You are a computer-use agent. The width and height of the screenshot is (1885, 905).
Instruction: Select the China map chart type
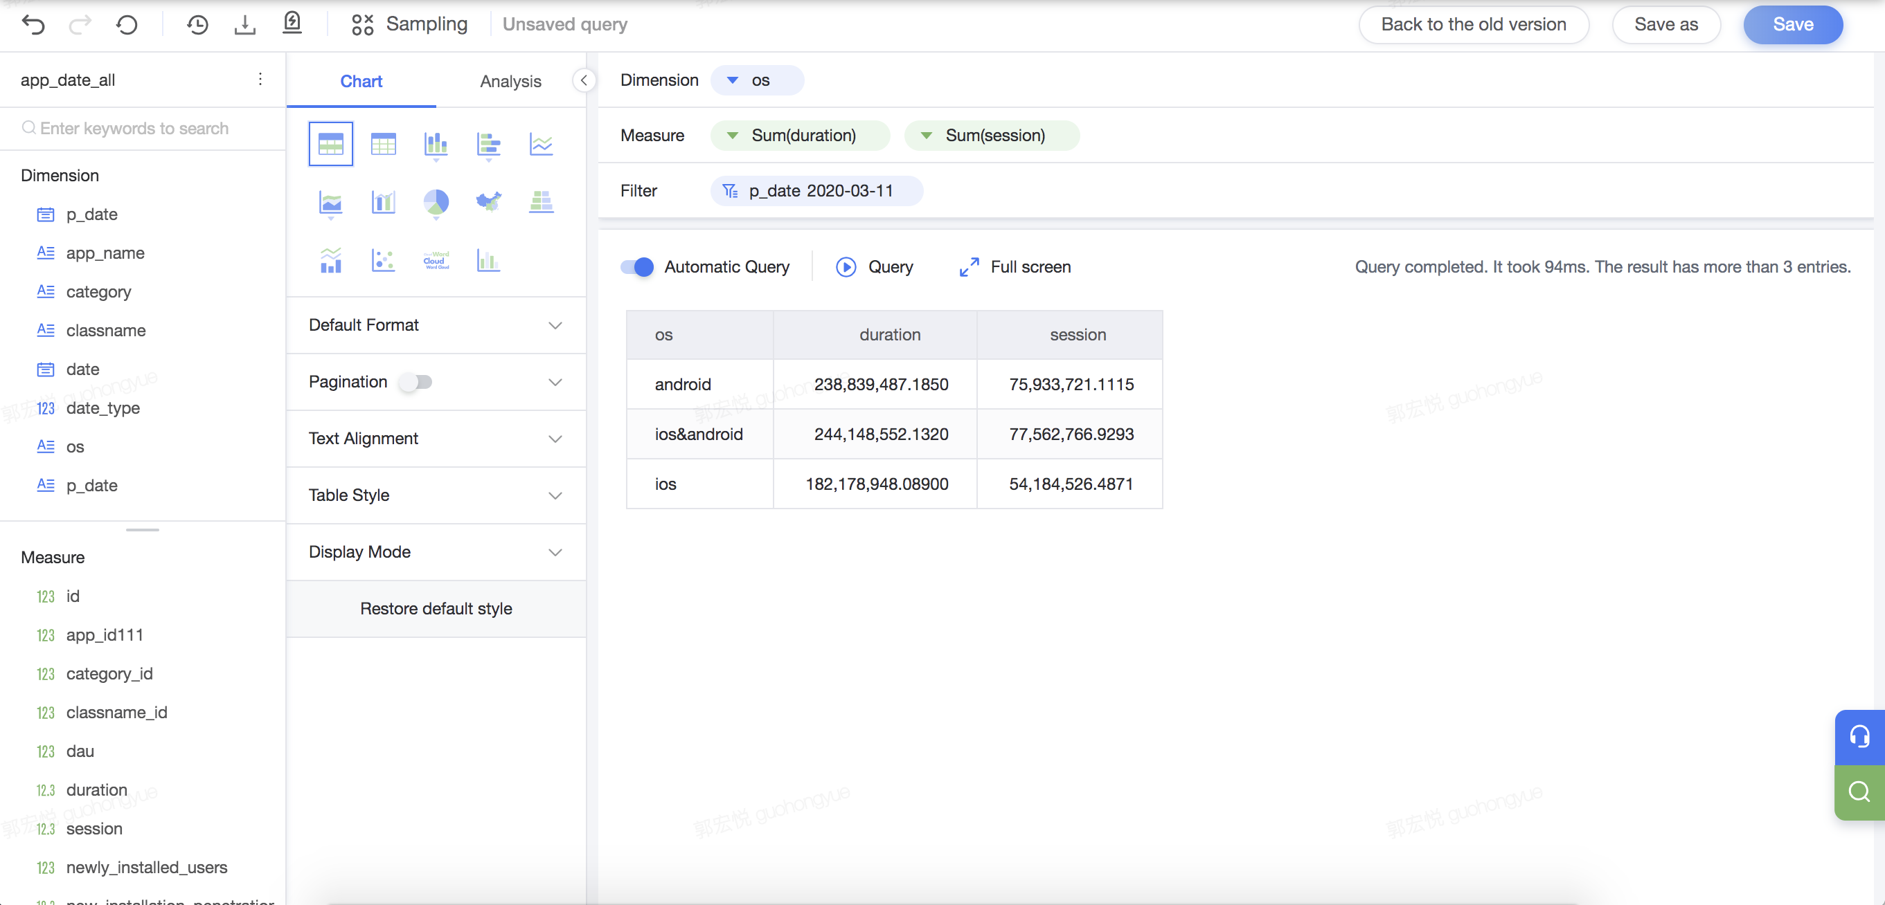[x=489, y=201]
